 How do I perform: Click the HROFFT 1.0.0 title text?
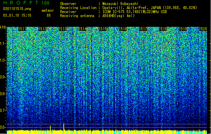pyautogui.click(x=26, y=3)
